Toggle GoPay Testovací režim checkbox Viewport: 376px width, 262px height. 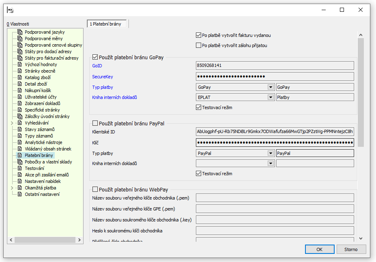[198, 107]
